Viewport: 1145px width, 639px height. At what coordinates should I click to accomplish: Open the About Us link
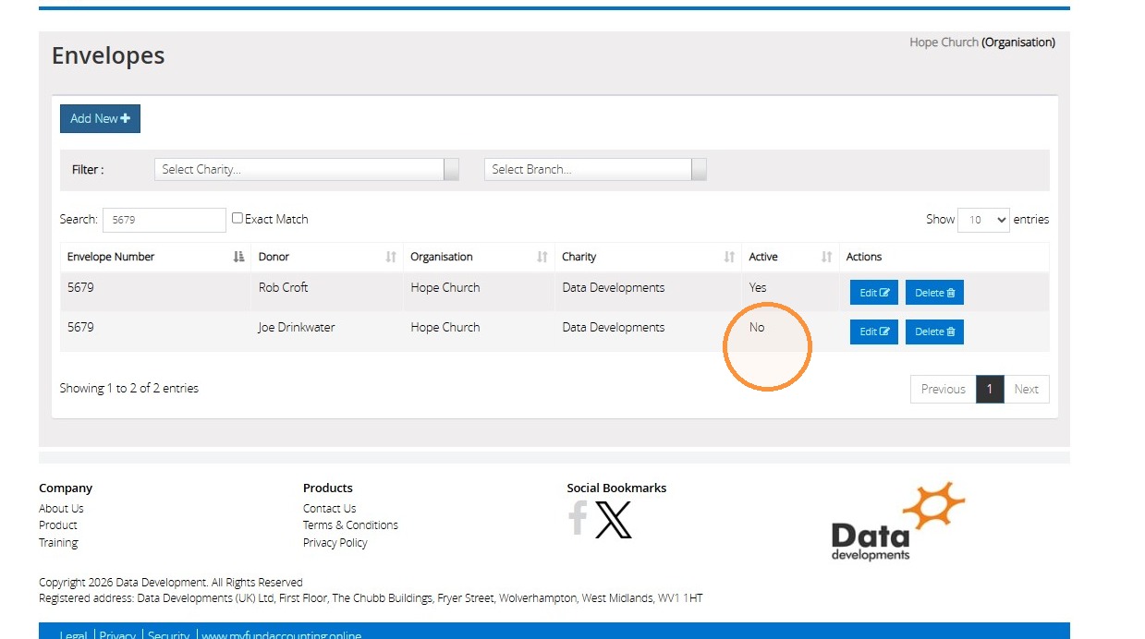(x=61, y=508)
